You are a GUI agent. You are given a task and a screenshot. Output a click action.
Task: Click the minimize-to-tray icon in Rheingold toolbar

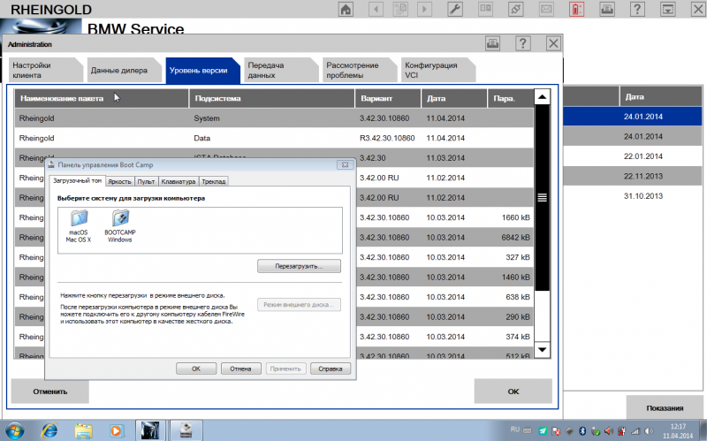point(668,9)
